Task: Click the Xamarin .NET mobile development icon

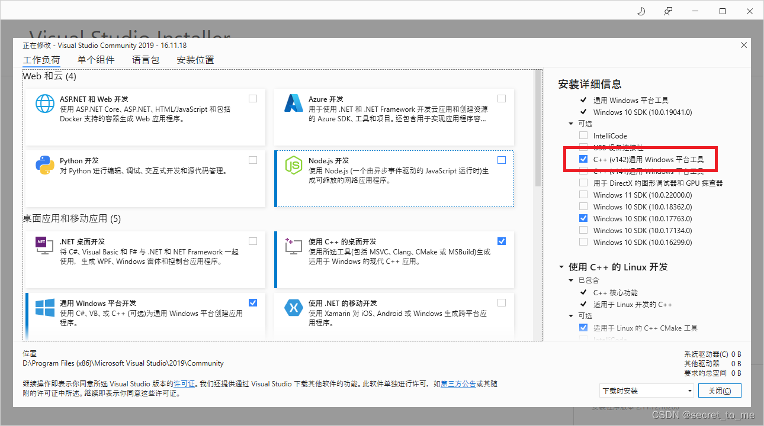Action: [294, 307]
